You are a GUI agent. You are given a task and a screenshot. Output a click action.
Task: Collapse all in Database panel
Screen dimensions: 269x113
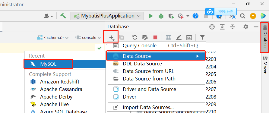(x=232, y=27)
